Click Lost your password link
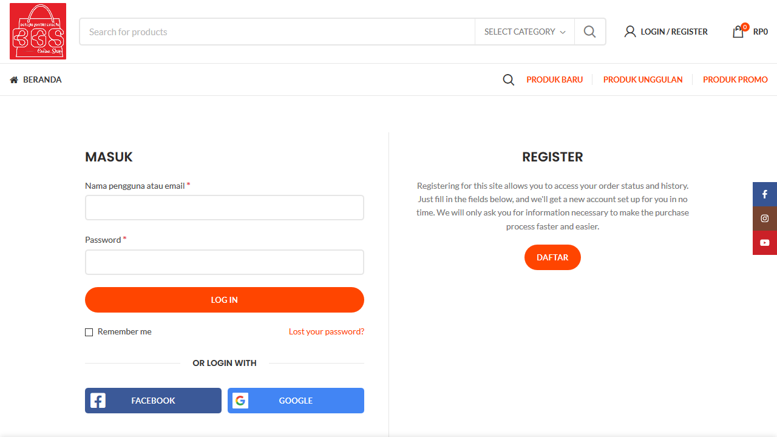This screenshot has height=437, width=777. (x=327, y=331)
